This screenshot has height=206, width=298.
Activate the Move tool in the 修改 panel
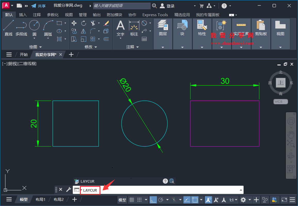pos(74,23)
